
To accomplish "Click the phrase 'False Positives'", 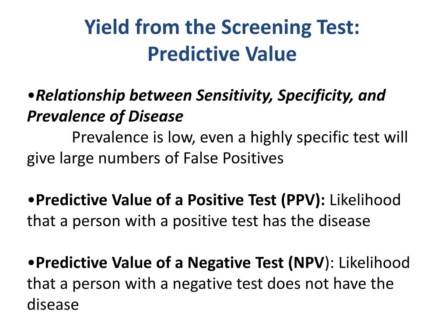I will 233,158.
